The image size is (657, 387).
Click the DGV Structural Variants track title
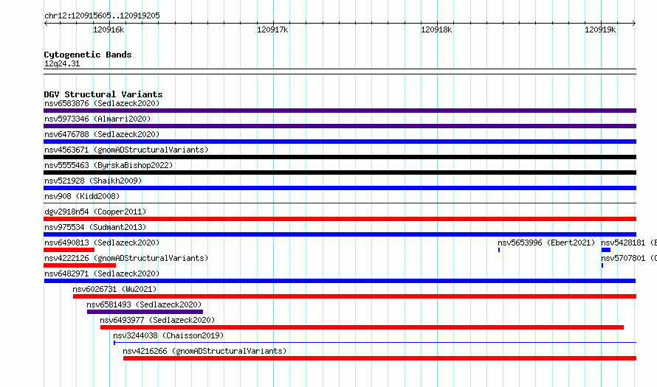(x=103, y=94)
